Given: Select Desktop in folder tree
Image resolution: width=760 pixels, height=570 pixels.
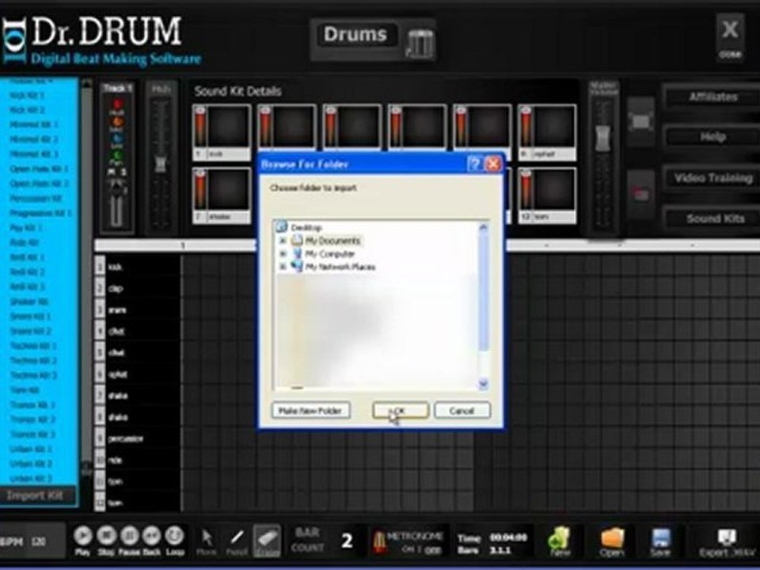Looking at the screenshot, I should click(x=306, y=227).
